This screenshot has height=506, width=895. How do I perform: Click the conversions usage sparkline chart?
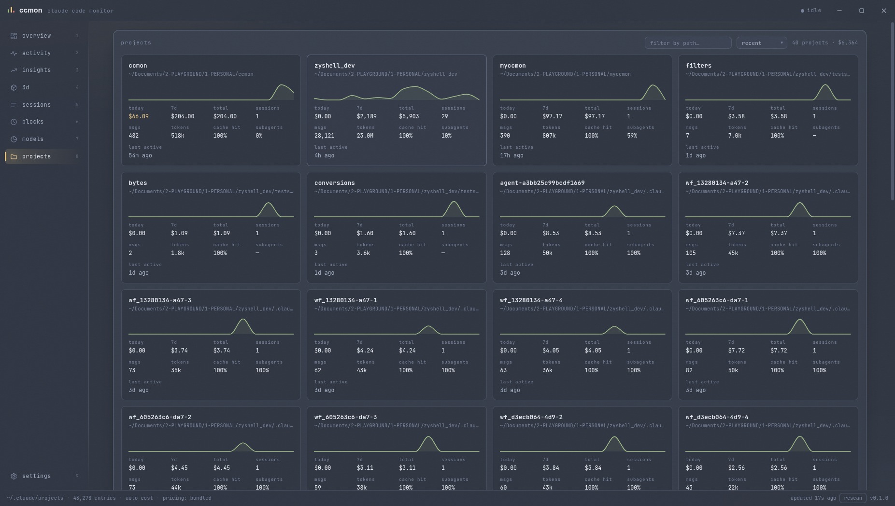coord(397,209)
